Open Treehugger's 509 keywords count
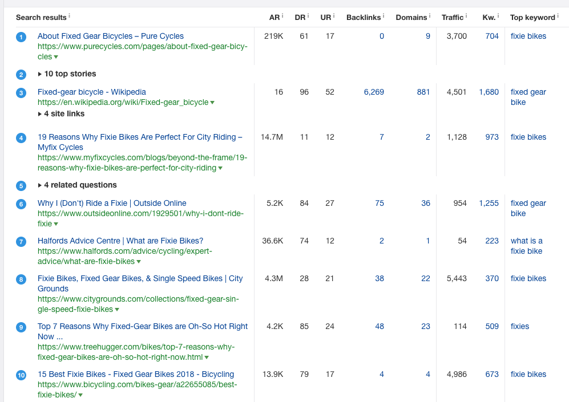569x402 pixels. click(492, 326)
